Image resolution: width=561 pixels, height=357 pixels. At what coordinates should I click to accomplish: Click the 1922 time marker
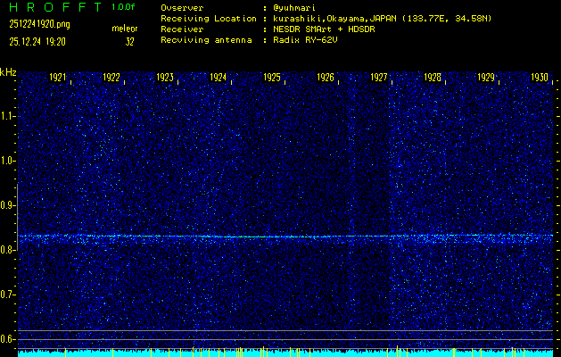[x=111, y=78]
